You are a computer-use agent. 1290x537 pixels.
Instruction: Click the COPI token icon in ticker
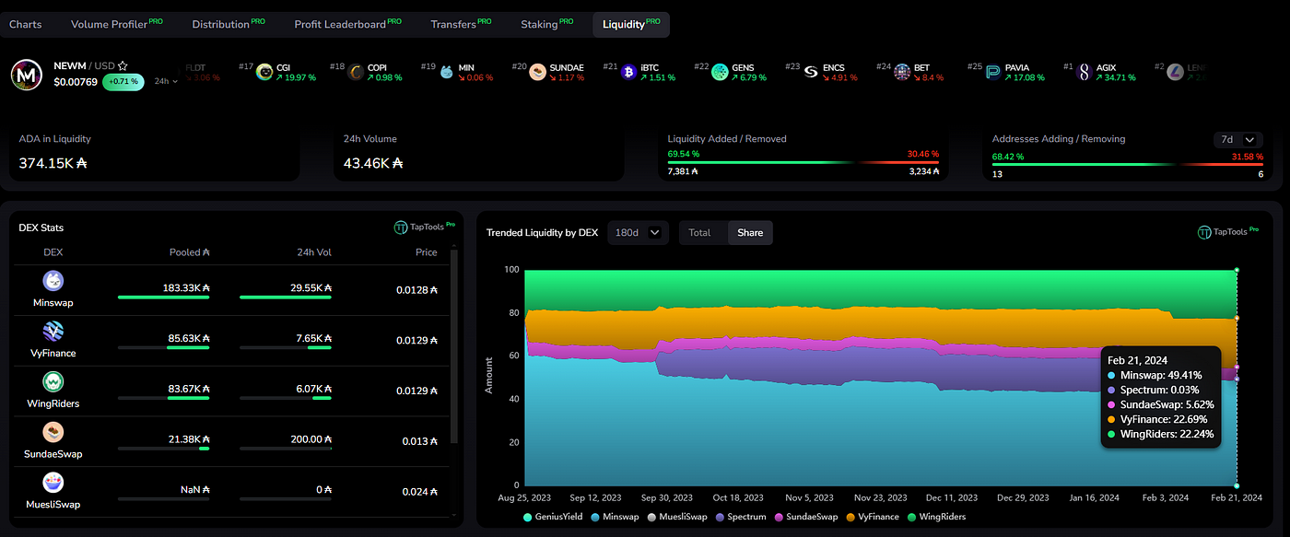click(356, 72)
